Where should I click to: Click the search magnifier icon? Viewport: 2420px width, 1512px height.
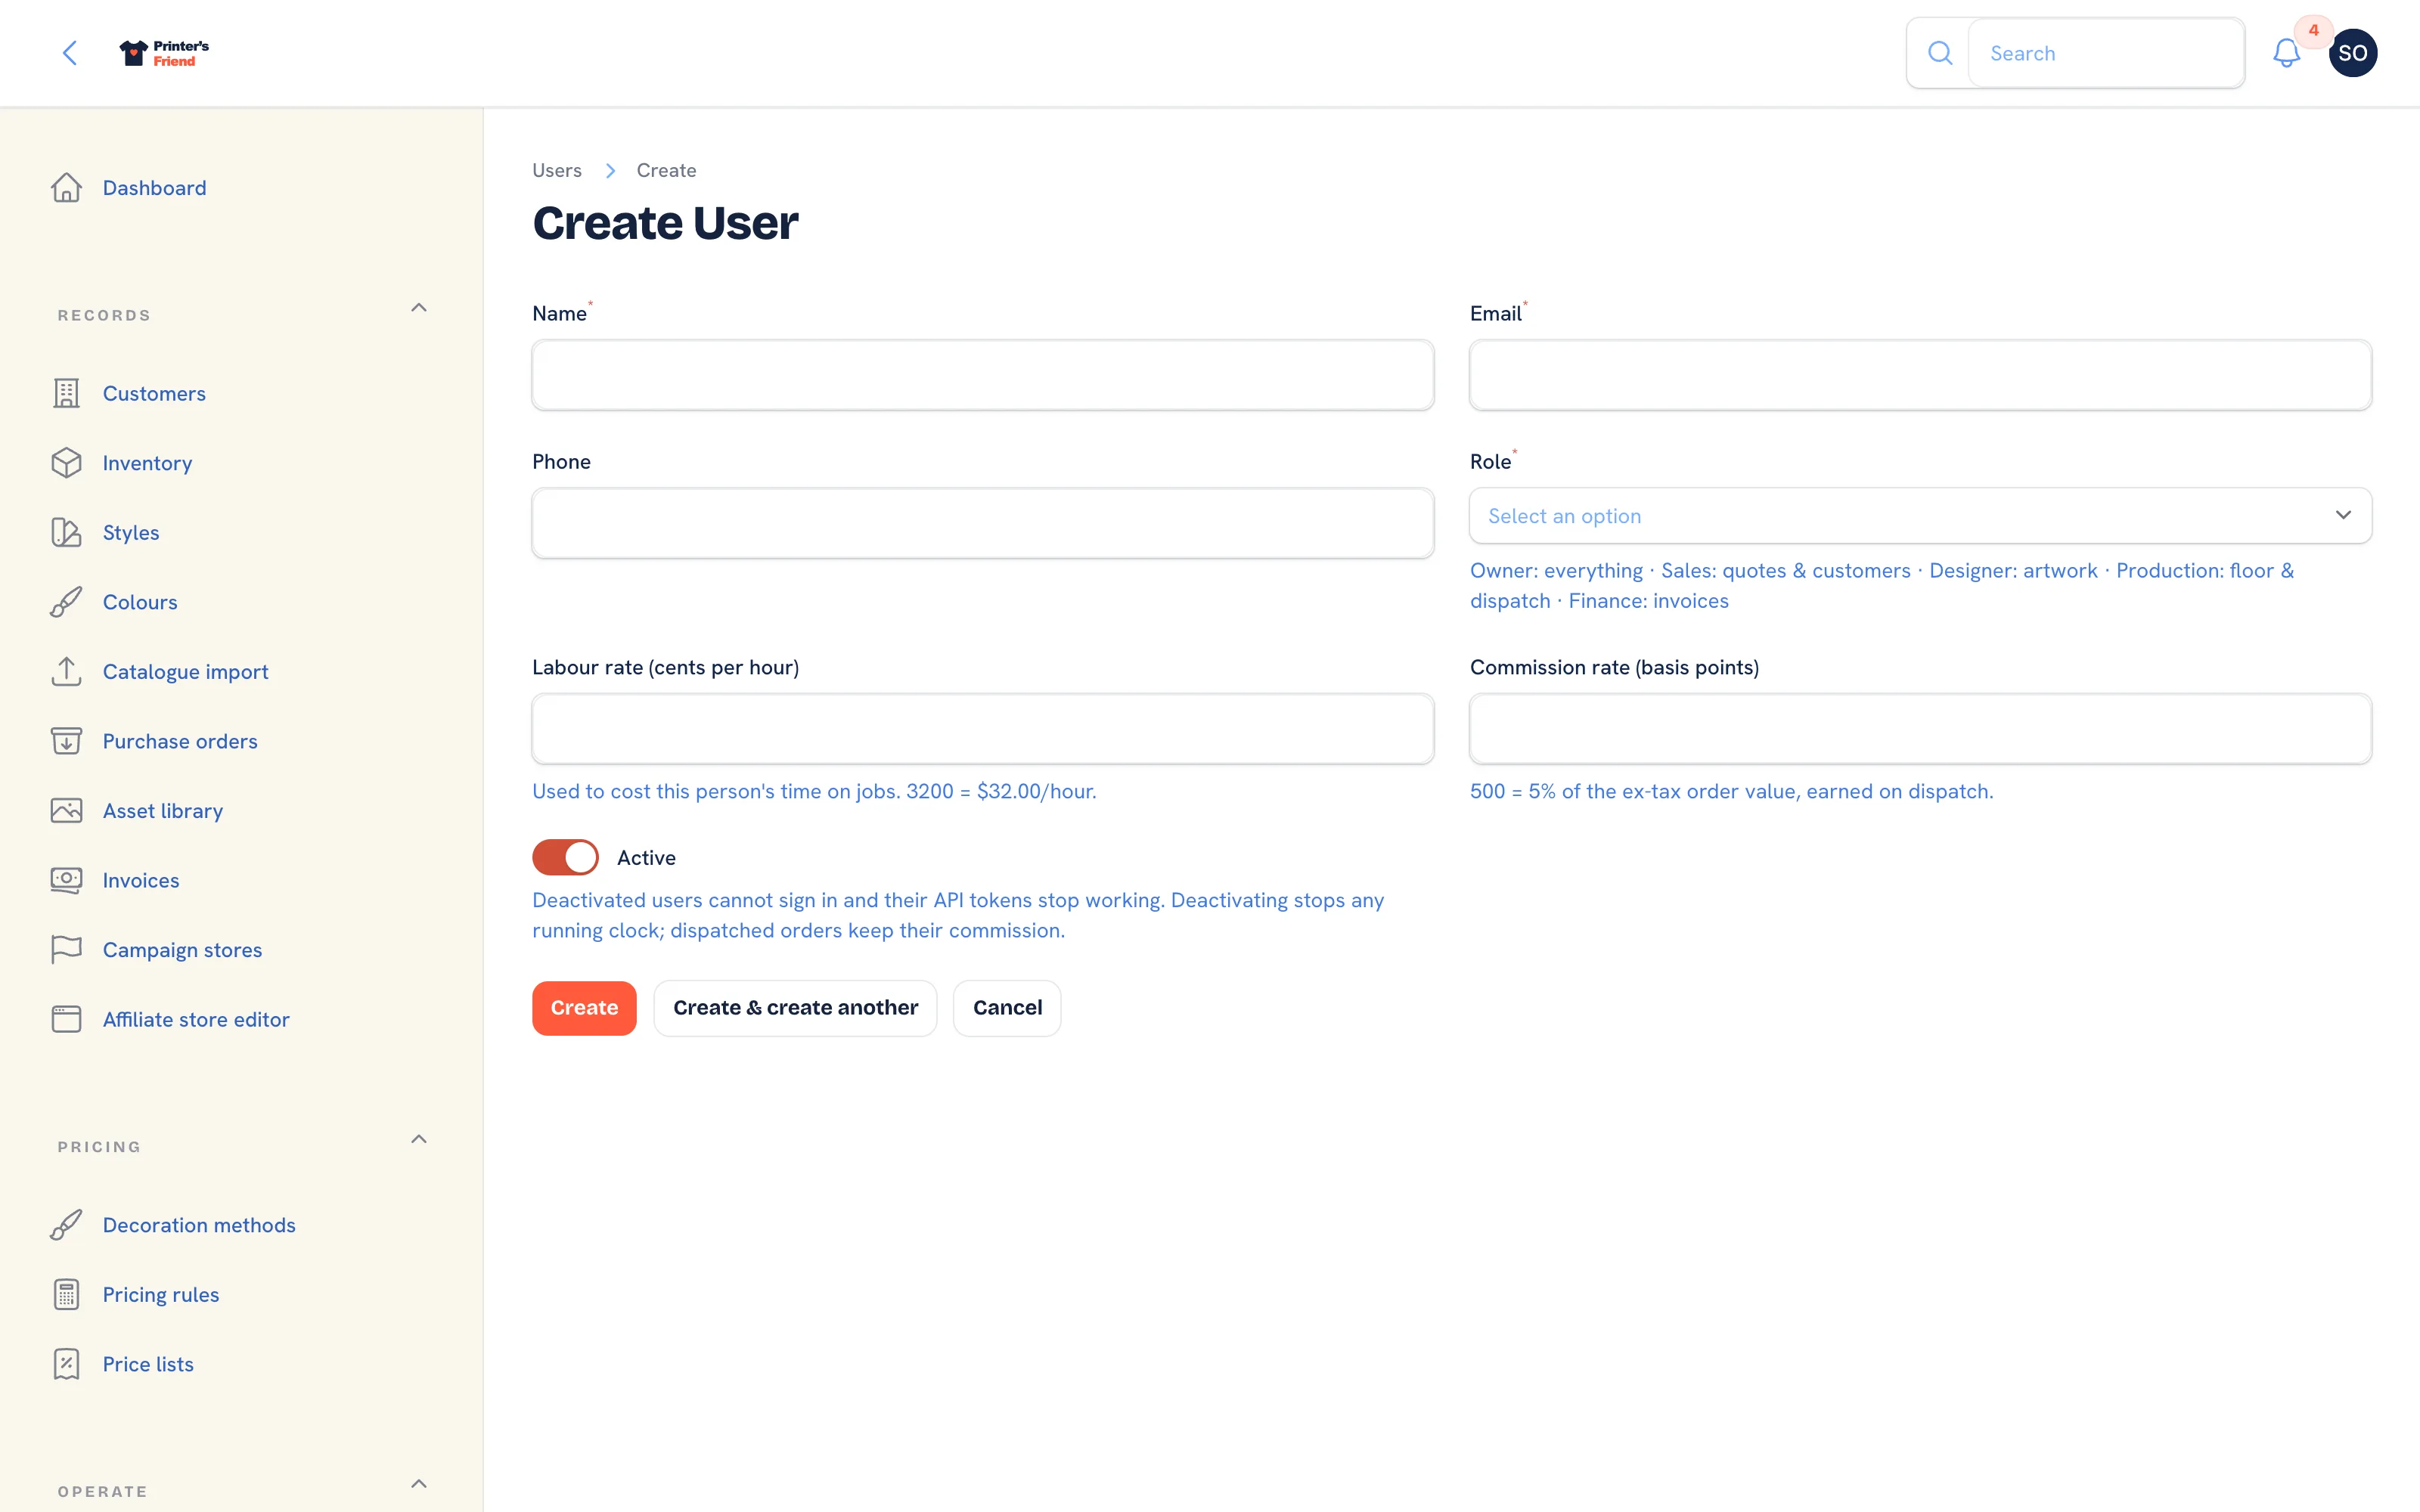(x=1939, y=53)
